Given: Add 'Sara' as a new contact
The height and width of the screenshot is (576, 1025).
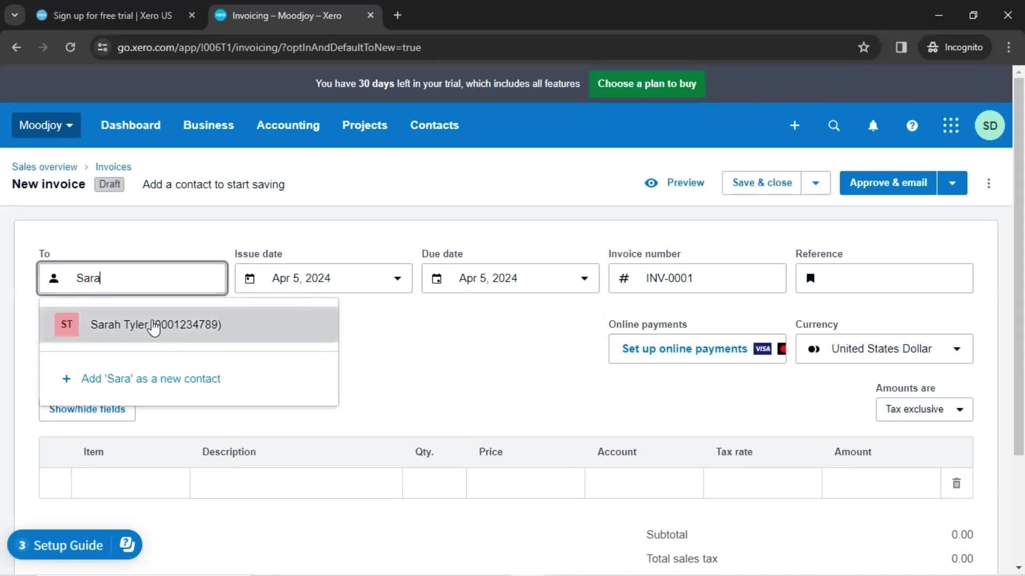Looking at the screenshot, I should (141, 379).
